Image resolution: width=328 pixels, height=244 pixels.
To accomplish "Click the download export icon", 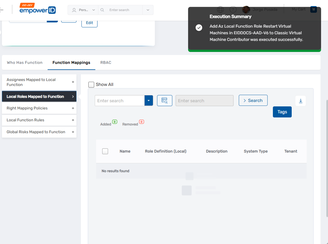I will point(300,101).
